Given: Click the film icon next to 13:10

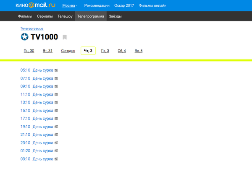Looking at the screenshot, I should click(x=56, y=102).
